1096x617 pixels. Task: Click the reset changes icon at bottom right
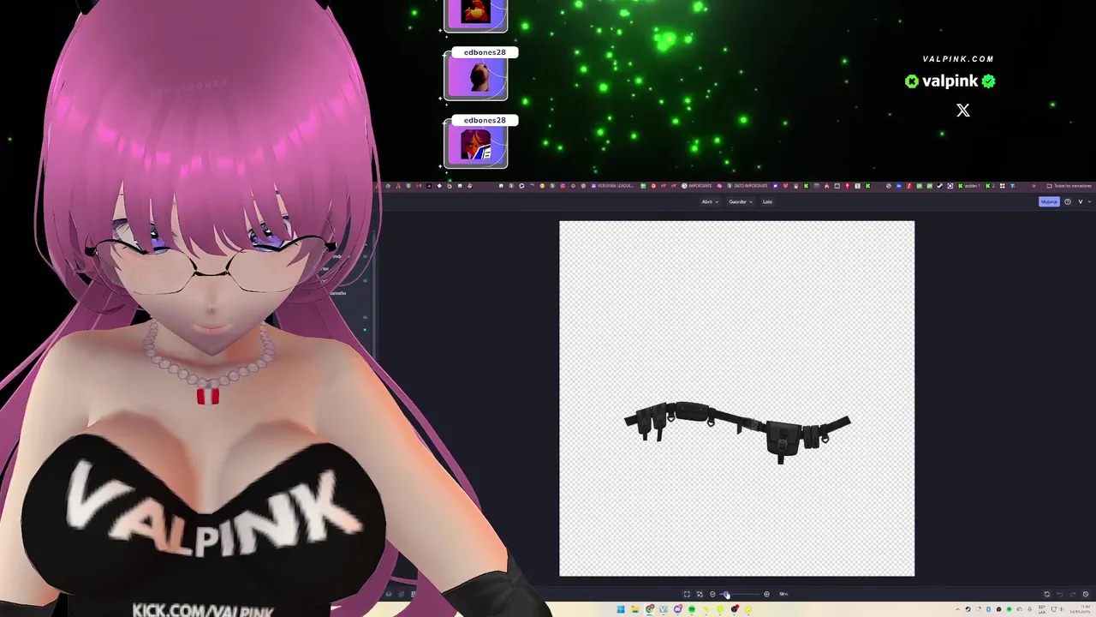[1046, 594]
